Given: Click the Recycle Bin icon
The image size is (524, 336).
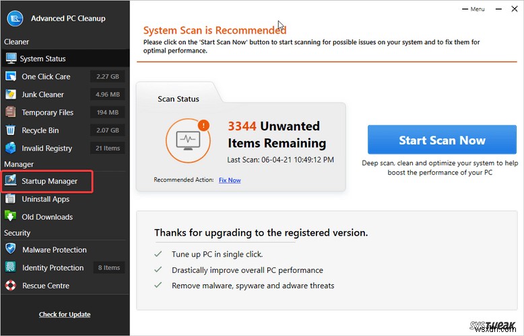Looking at the screenshot, I should [x=11, y=130].
